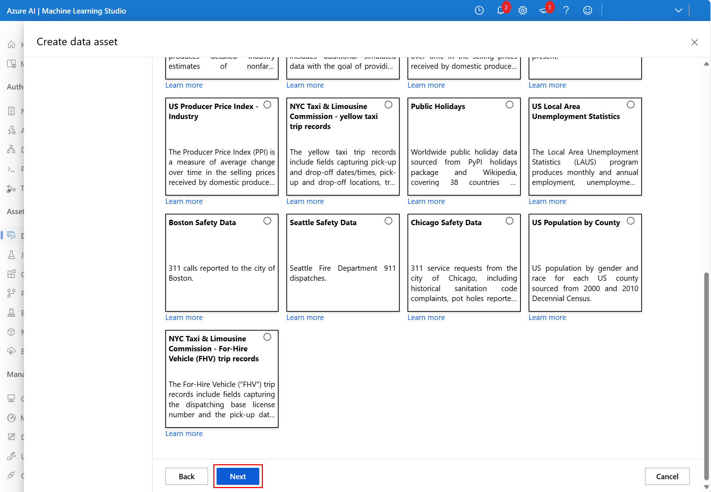Open Automated ML from the sidebar
Screen dimensions: 711x492
click(x=11, y=130)
